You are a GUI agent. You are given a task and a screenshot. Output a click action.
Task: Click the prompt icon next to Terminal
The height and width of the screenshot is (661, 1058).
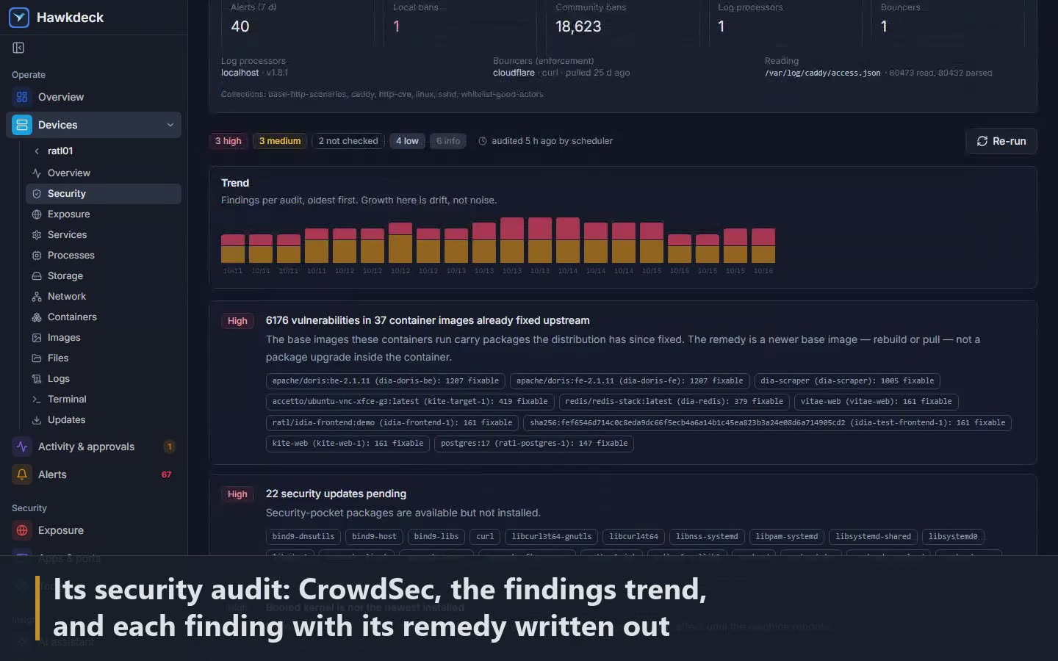click(x=37, y=400)
